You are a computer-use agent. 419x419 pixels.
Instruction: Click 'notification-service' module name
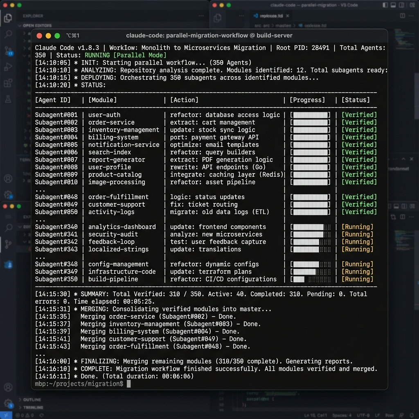click(x=124, y=145)
